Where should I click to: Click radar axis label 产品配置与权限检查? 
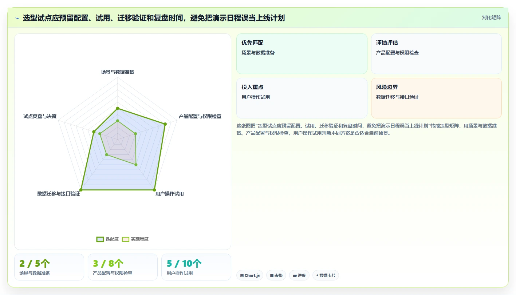tap(200, 116)
